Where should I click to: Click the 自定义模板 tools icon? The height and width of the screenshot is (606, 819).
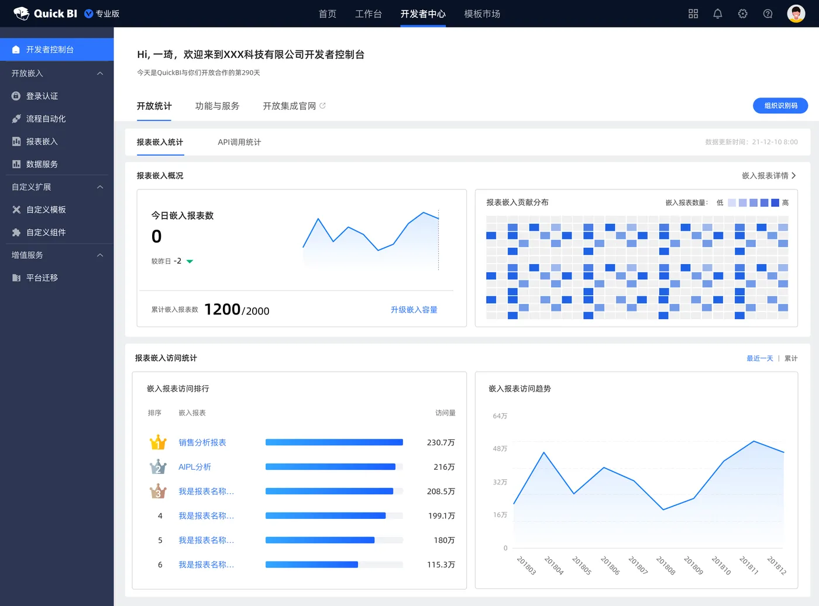pos(16,210)
